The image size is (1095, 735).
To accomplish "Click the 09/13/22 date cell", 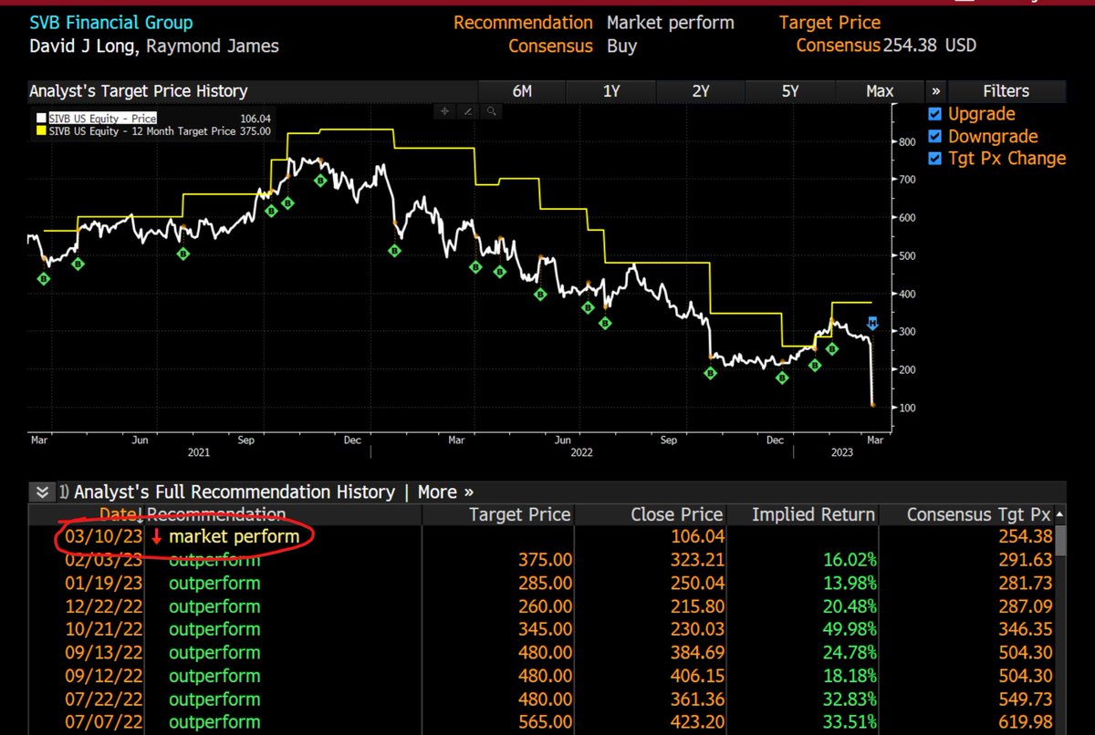I will coord(103,653).
